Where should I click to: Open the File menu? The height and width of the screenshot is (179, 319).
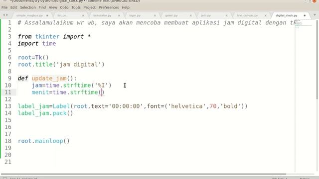(x=4, y=7)
